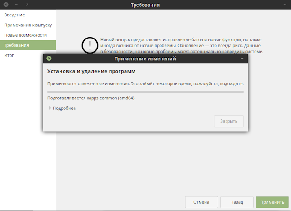291x211 pixels.
Task: Select Введение in the sidebar
Action: 28,15
